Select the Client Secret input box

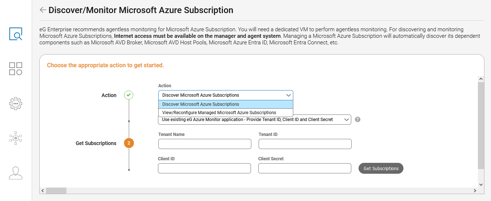pyautogui.click(x=305, y=168)
